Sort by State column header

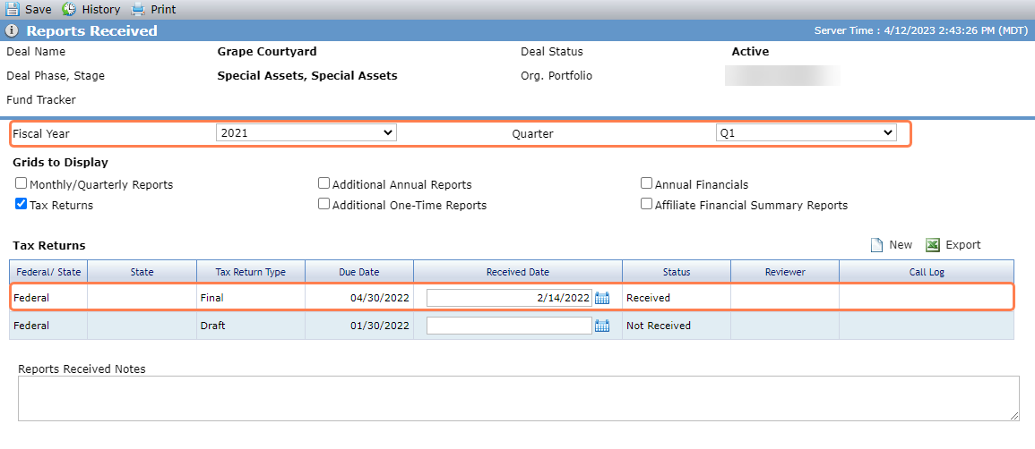pos(142,272)
